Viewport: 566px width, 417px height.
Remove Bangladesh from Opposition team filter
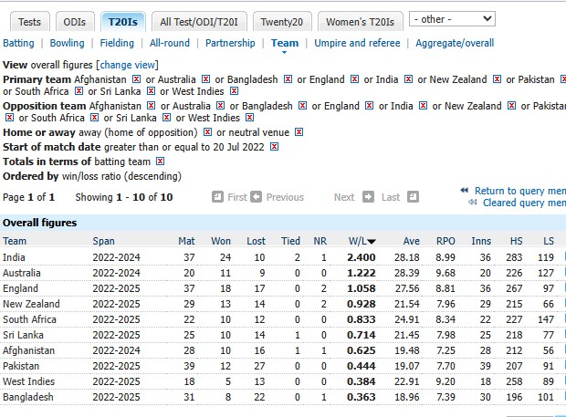tap(302, 106)
